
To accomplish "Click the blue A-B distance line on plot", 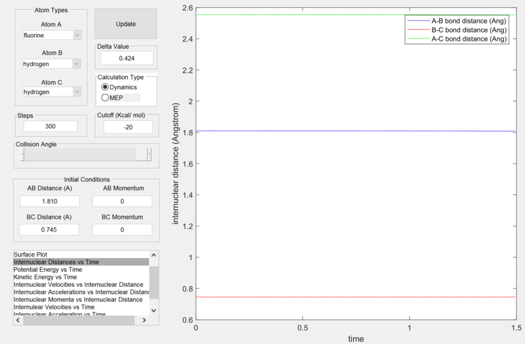I will [x=356, y=131].
